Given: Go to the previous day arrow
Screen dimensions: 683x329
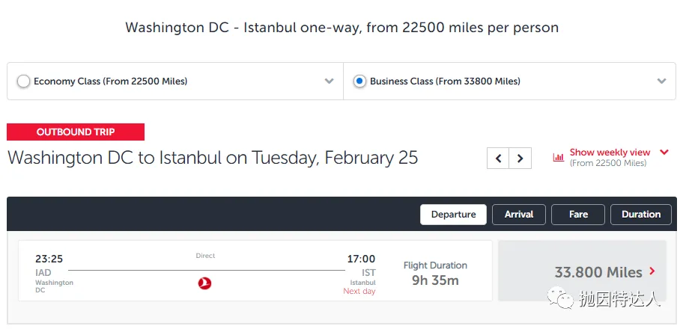Looking at the screenshot, I should 498,159.
